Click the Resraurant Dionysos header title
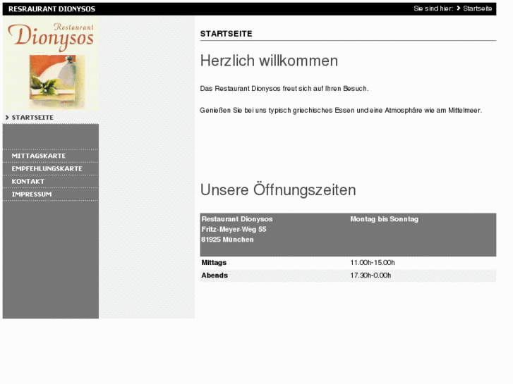Image resolution: width=513 pixels, height=384 pixels. 52,9
